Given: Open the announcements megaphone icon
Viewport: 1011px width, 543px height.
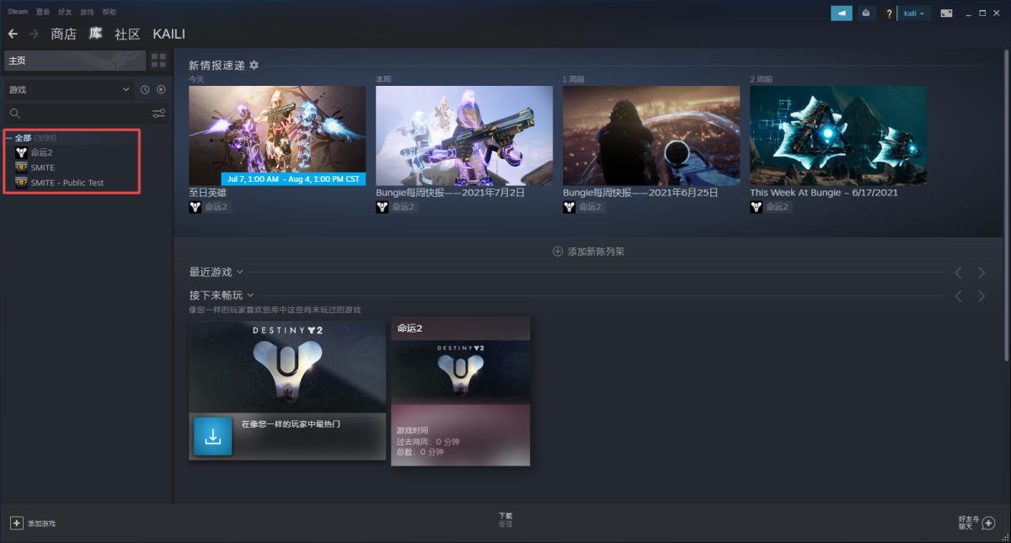Looking at the screenshot, I should tap(841, 13).
